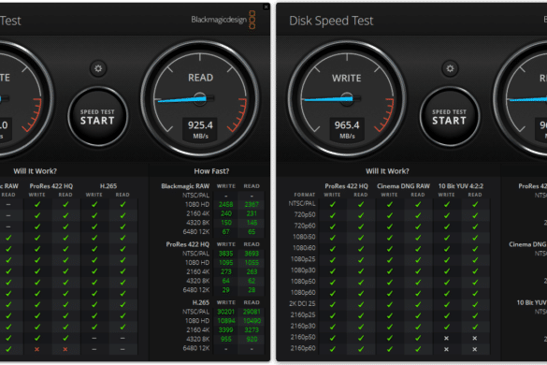Click the 'FORMAT' column header in right window

pos(305,195)
